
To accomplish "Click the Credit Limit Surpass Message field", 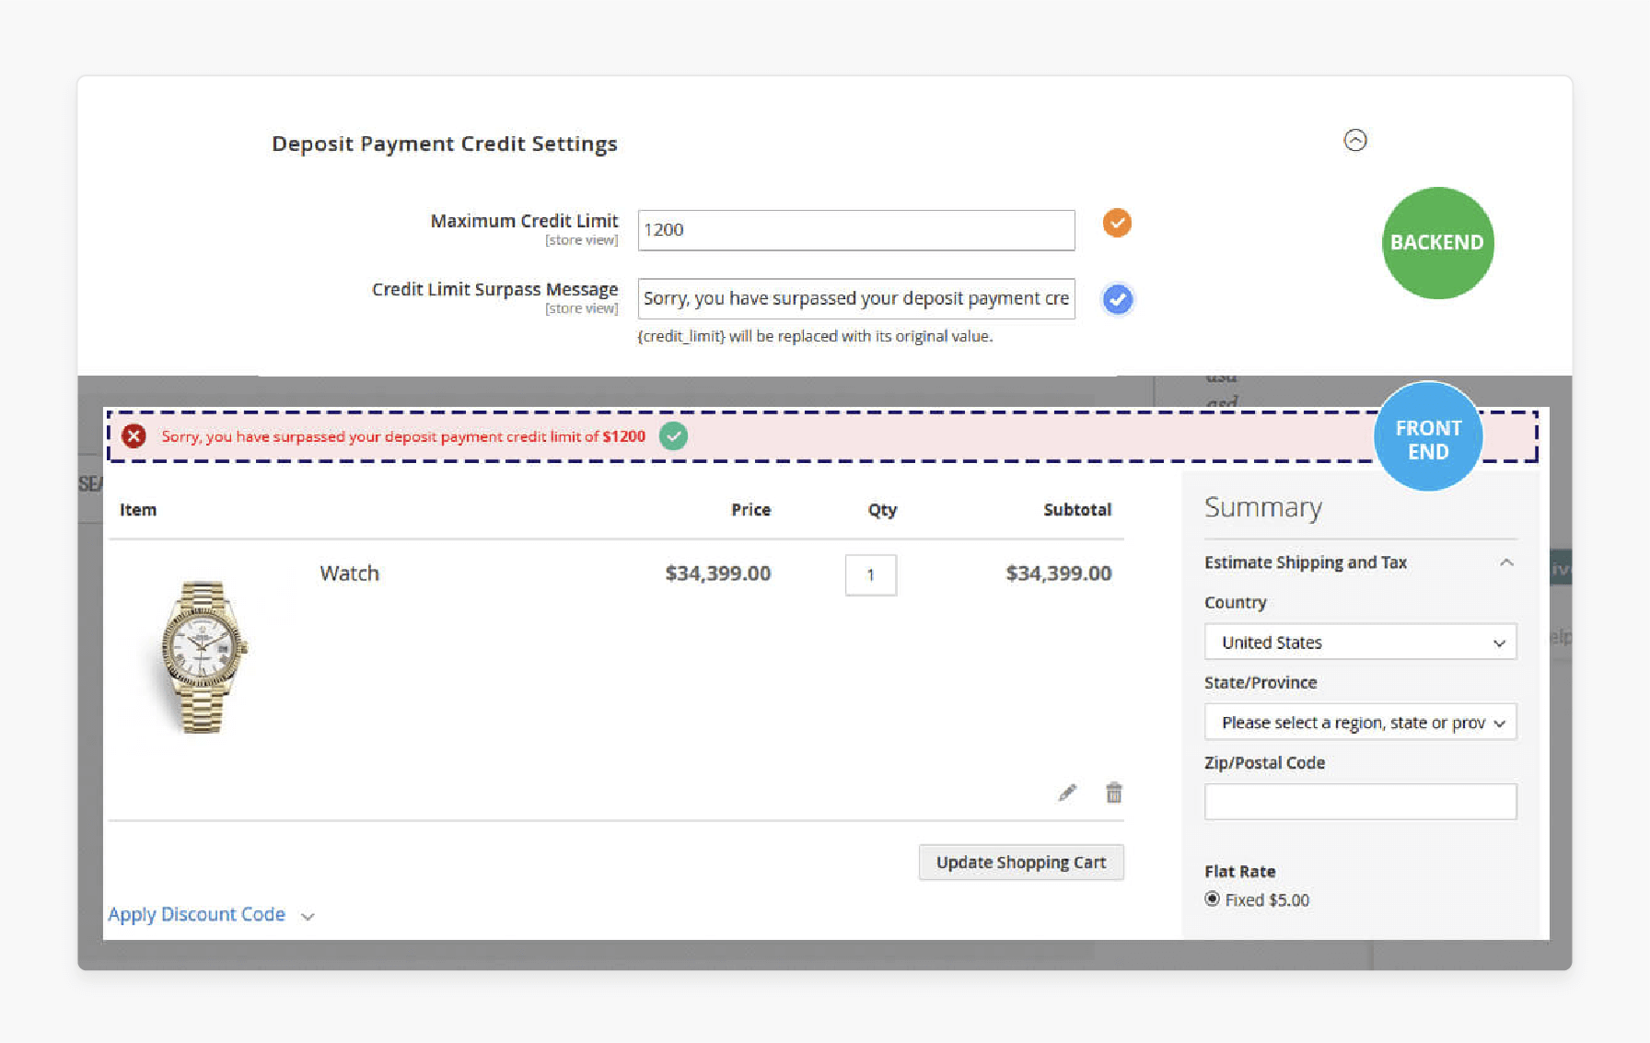I will (x=856, y=298).
